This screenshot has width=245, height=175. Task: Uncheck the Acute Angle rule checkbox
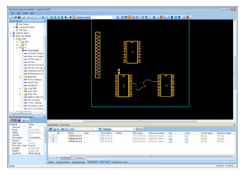coord(23,50)
